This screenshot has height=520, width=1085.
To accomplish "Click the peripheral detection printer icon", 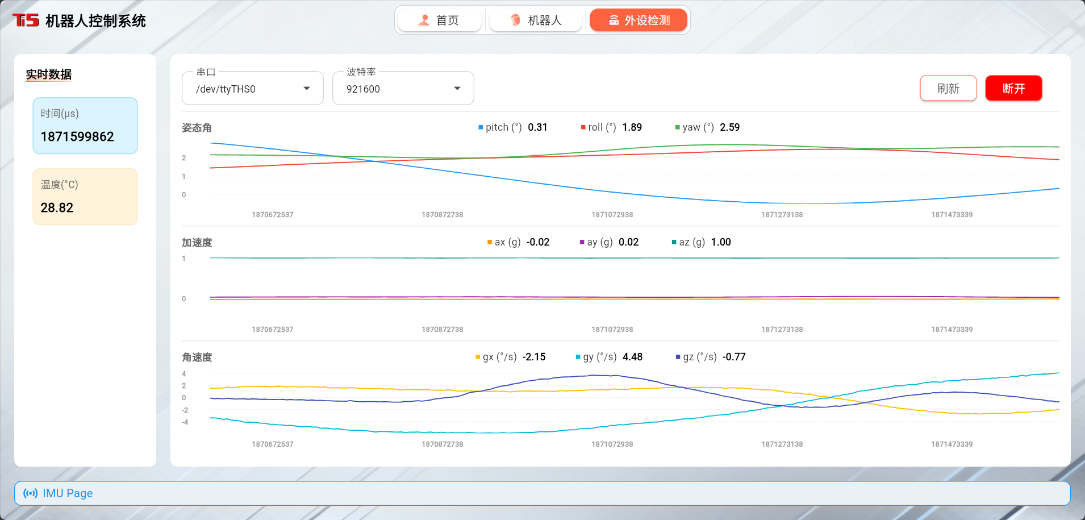I will pos(614,20).
